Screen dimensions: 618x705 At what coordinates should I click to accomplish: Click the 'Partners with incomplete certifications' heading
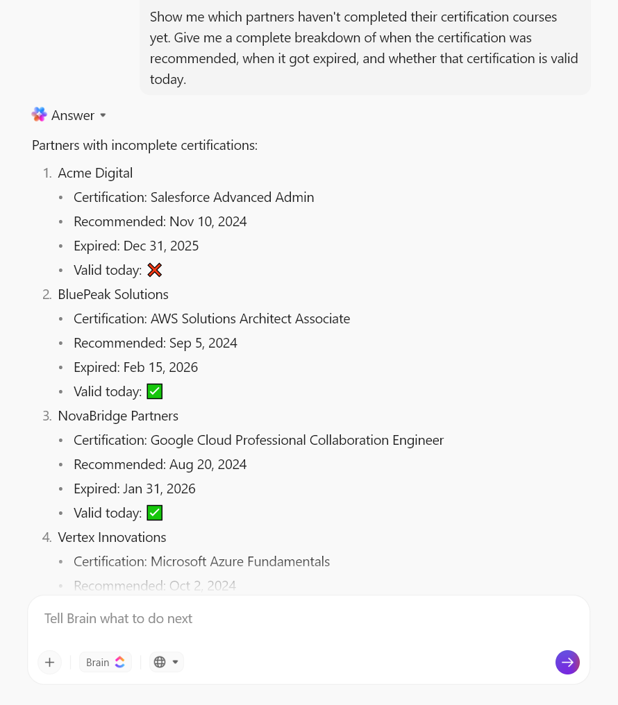[144, 145]
